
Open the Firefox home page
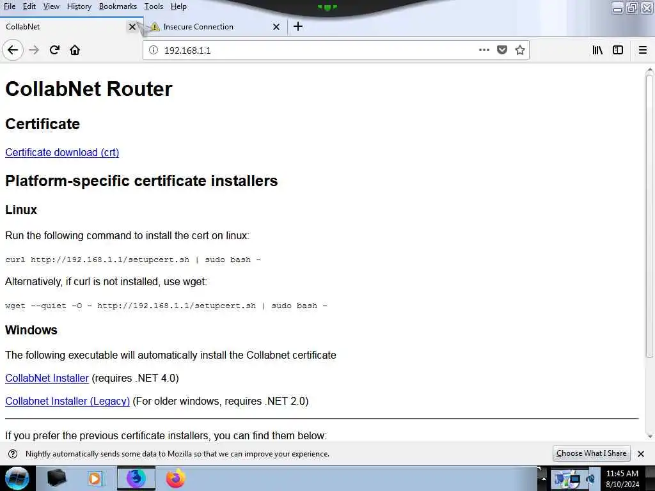(x=75, y=50)
